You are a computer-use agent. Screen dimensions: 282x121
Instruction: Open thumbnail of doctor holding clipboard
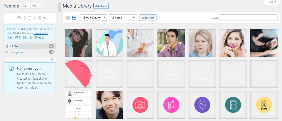point(140,43)
